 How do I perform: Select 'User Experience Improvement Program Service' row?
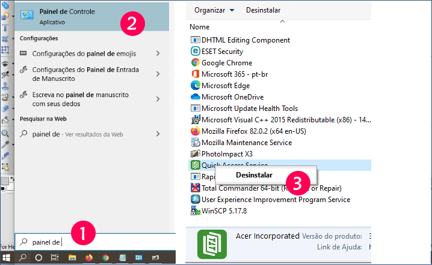(280, 200)
